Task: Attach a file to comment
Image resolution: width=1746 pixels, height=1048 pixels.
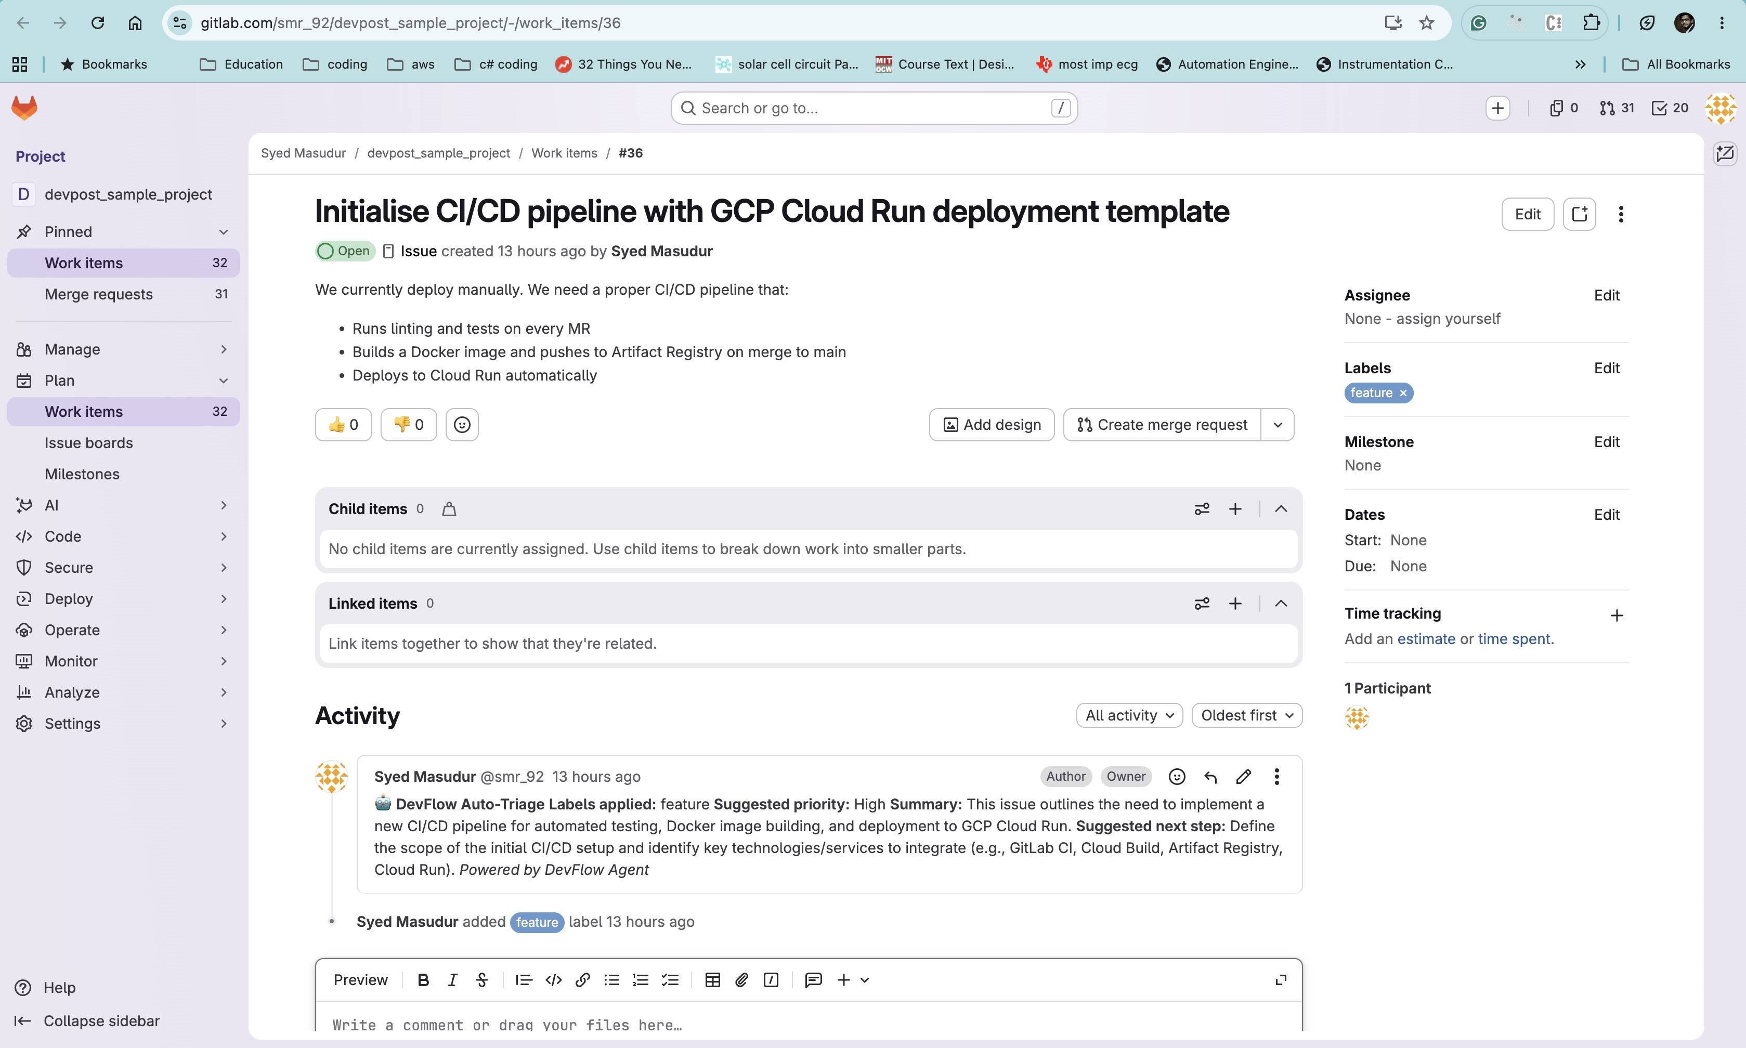Action: click(x=741, y=980)
